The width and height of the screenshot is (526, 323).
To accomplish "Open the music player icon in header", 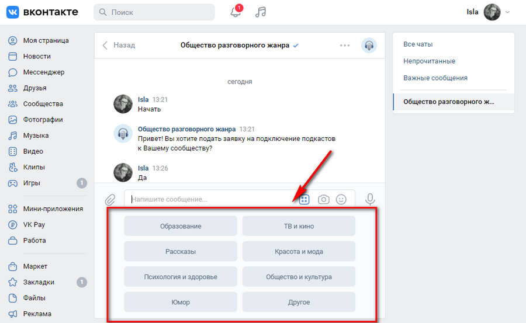I will point(261,12).
